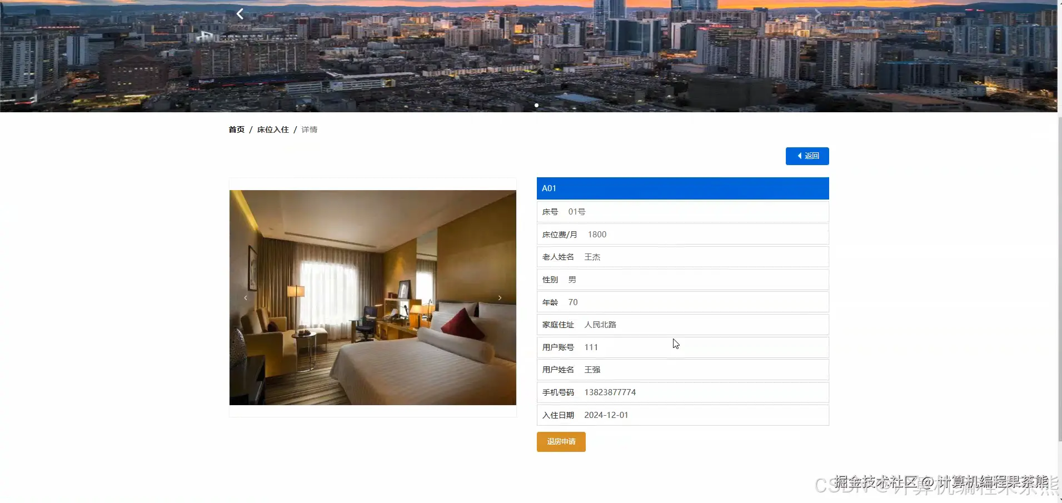Click the 详情 breadcrumb item
This screenshot has height=503, width=1062.
point(310,130)
